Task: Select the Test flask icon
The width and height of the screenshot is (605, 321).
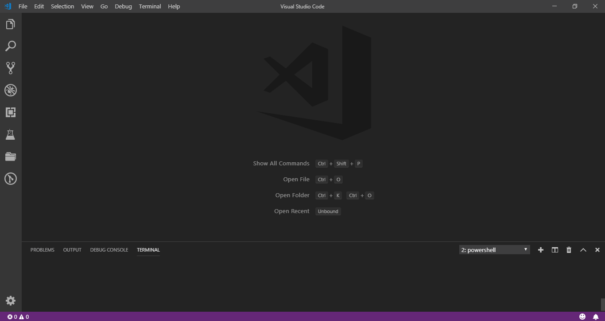Action: click(11, 134)
